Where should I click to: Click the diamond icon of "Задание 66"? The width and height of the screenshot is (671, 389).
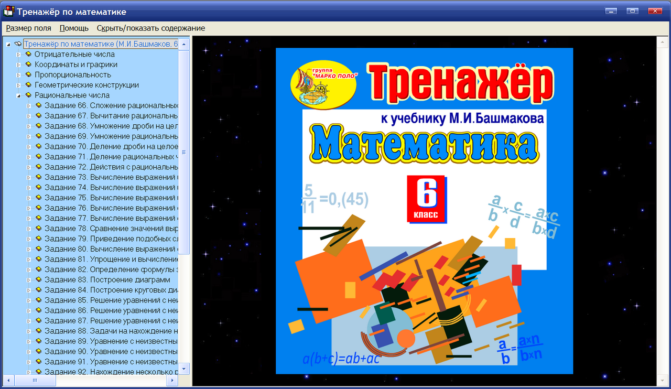pos(38,105)
